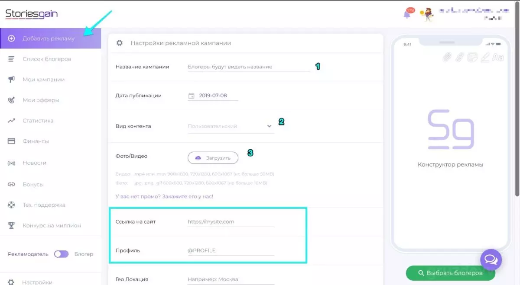
Task: Click the Выбрать блогеров button
Action: click(x=450, y=273)
